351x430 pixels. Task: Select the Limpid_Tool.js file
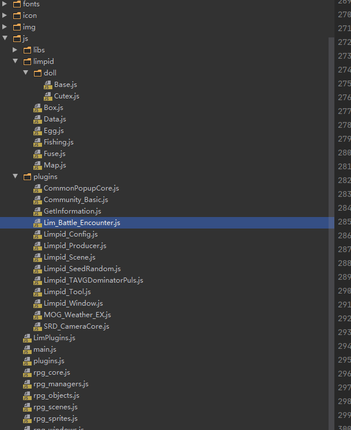(67, 292)
